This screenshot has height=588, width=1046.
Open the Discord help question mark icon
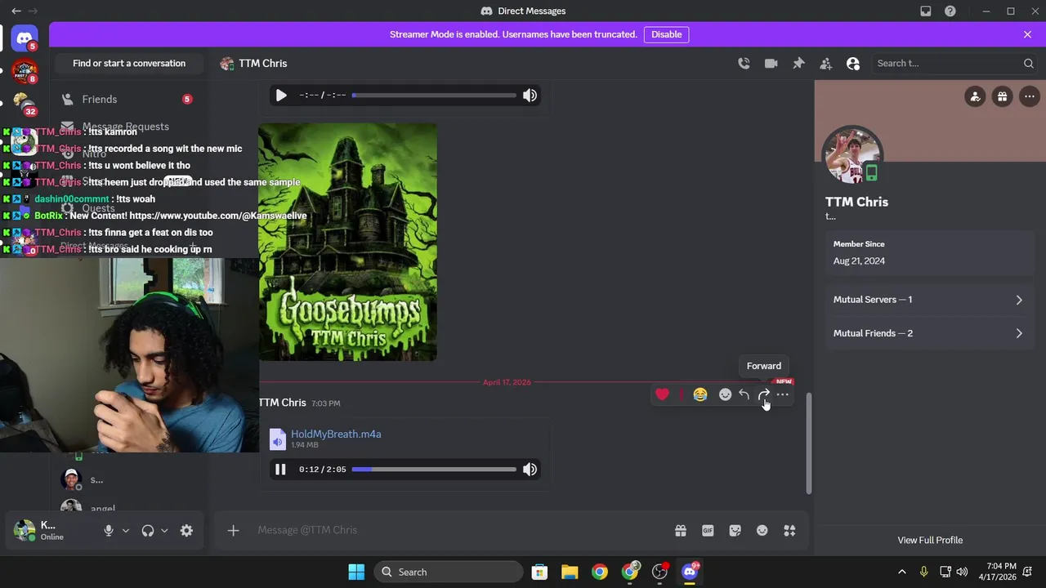coord(950,11)
